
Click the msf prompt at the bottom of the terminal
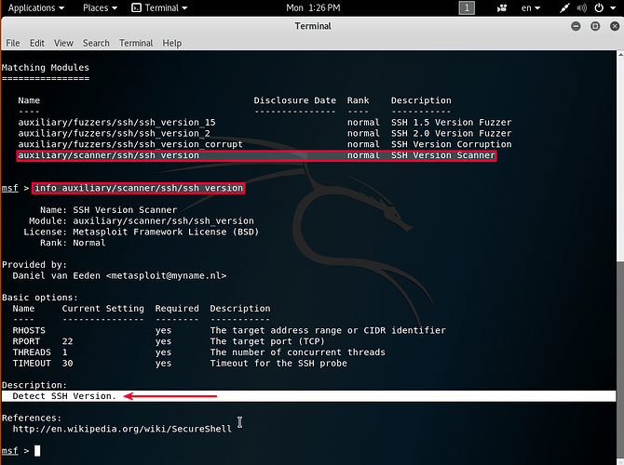(x=10, y=450)
